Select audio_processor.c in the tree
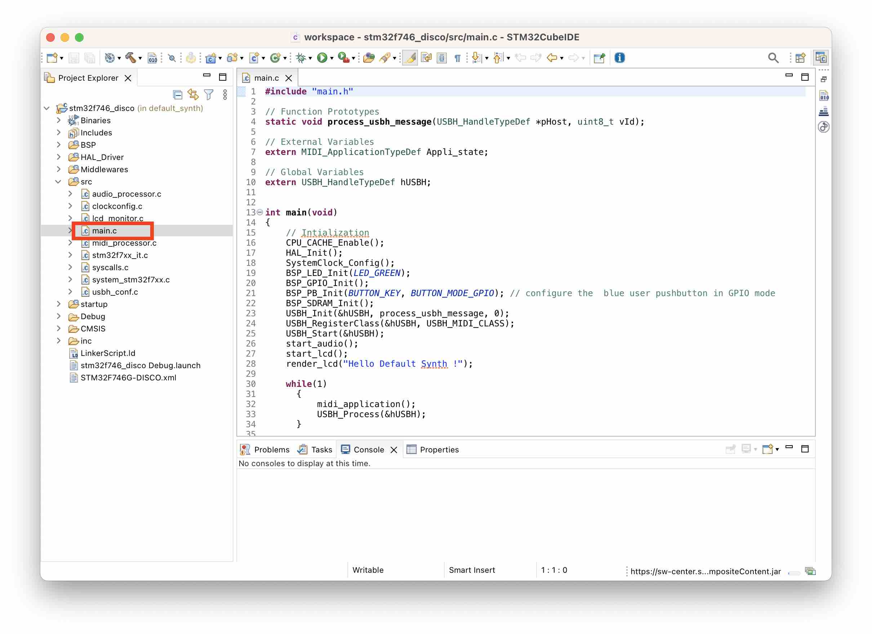The height and width of the screenshot is (634, 872). point(126,194)
